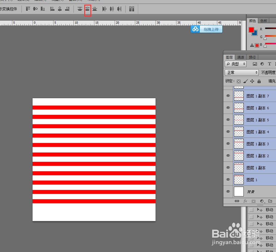Hide the 图层 1 副本 4 layer
This screenshot has height=252, width=276.
pos(228,132)
